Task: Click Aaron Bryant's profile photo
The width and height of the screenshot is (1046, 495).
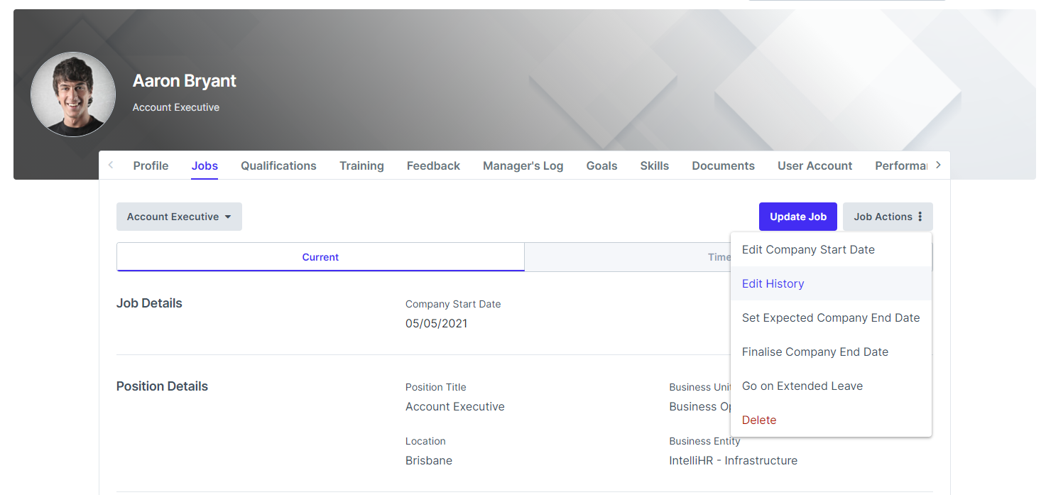Action: [x=73, y=94]
